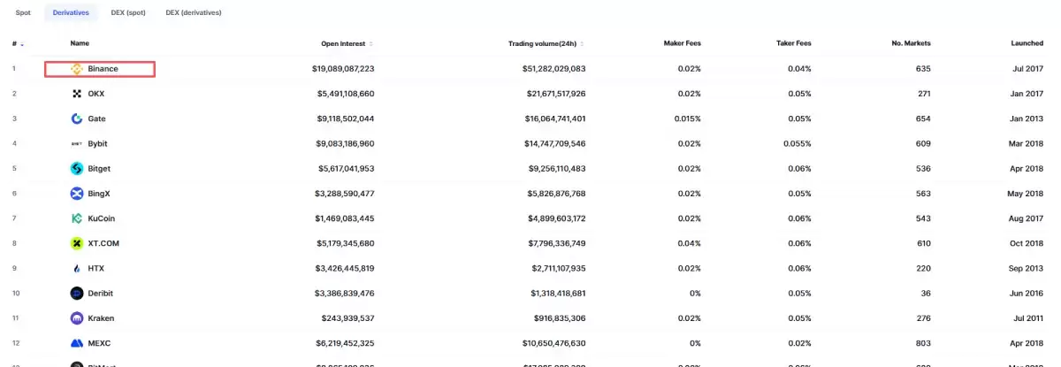Sort by the # rank column

[x=18, y=43]
